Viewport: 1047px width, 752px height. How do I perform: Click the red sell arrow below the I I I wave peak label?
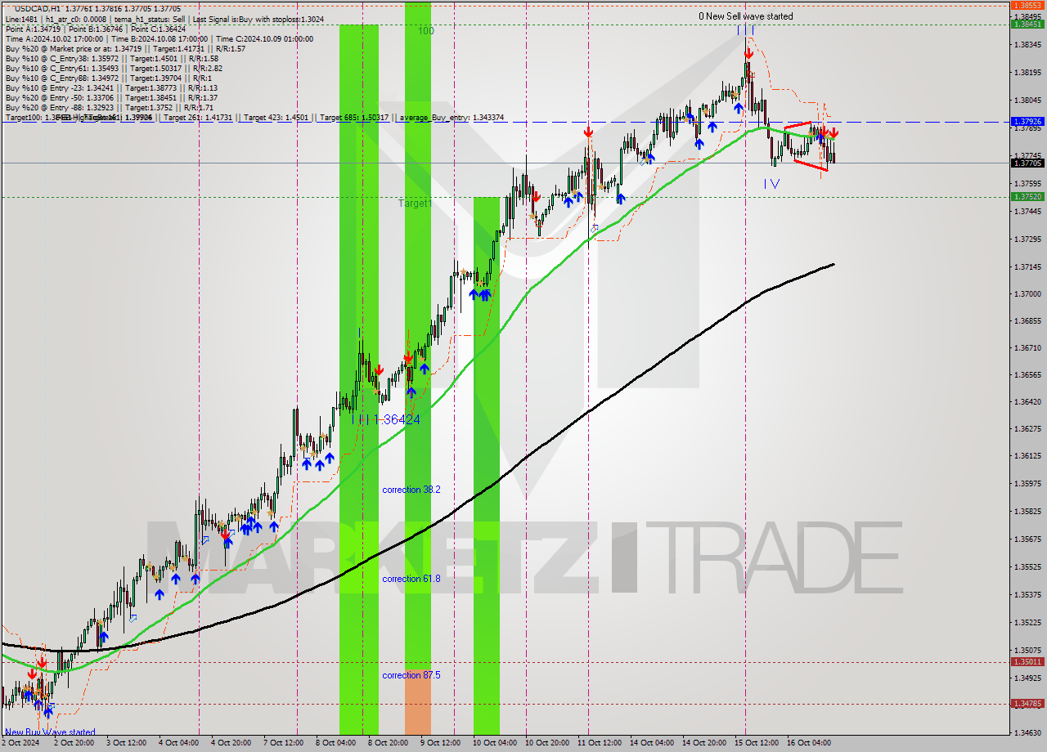point(748,53)
